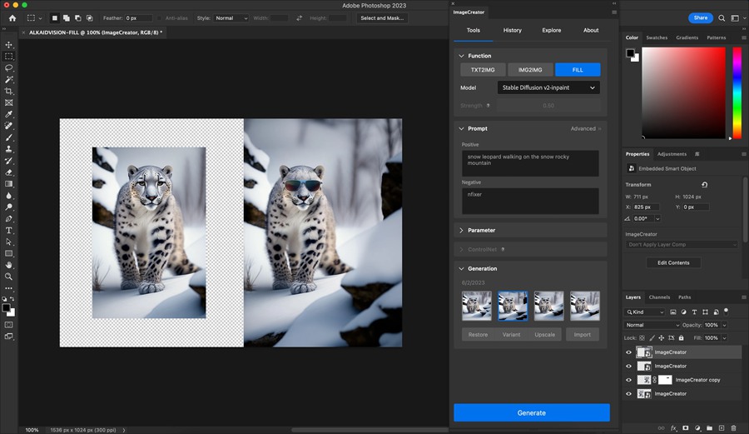Select the Lasso tool
The image size is (749, 434).
point(8,67)
